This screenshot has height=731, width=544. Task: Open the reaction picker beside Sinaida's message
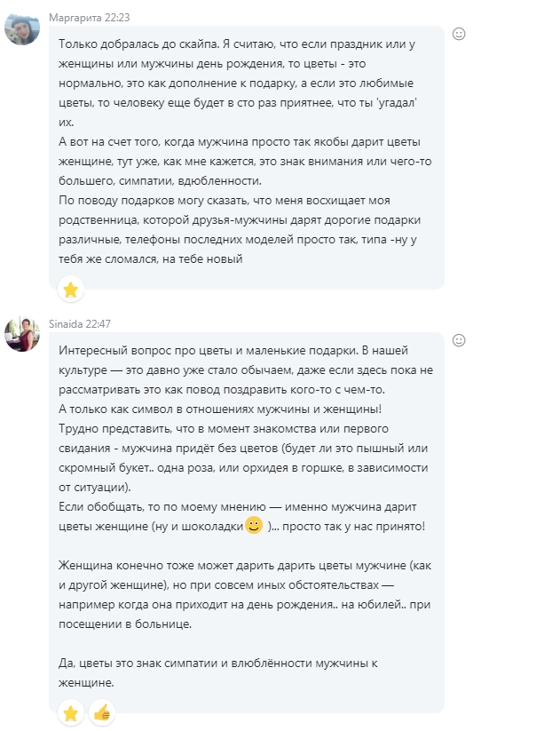coord(459,339)
